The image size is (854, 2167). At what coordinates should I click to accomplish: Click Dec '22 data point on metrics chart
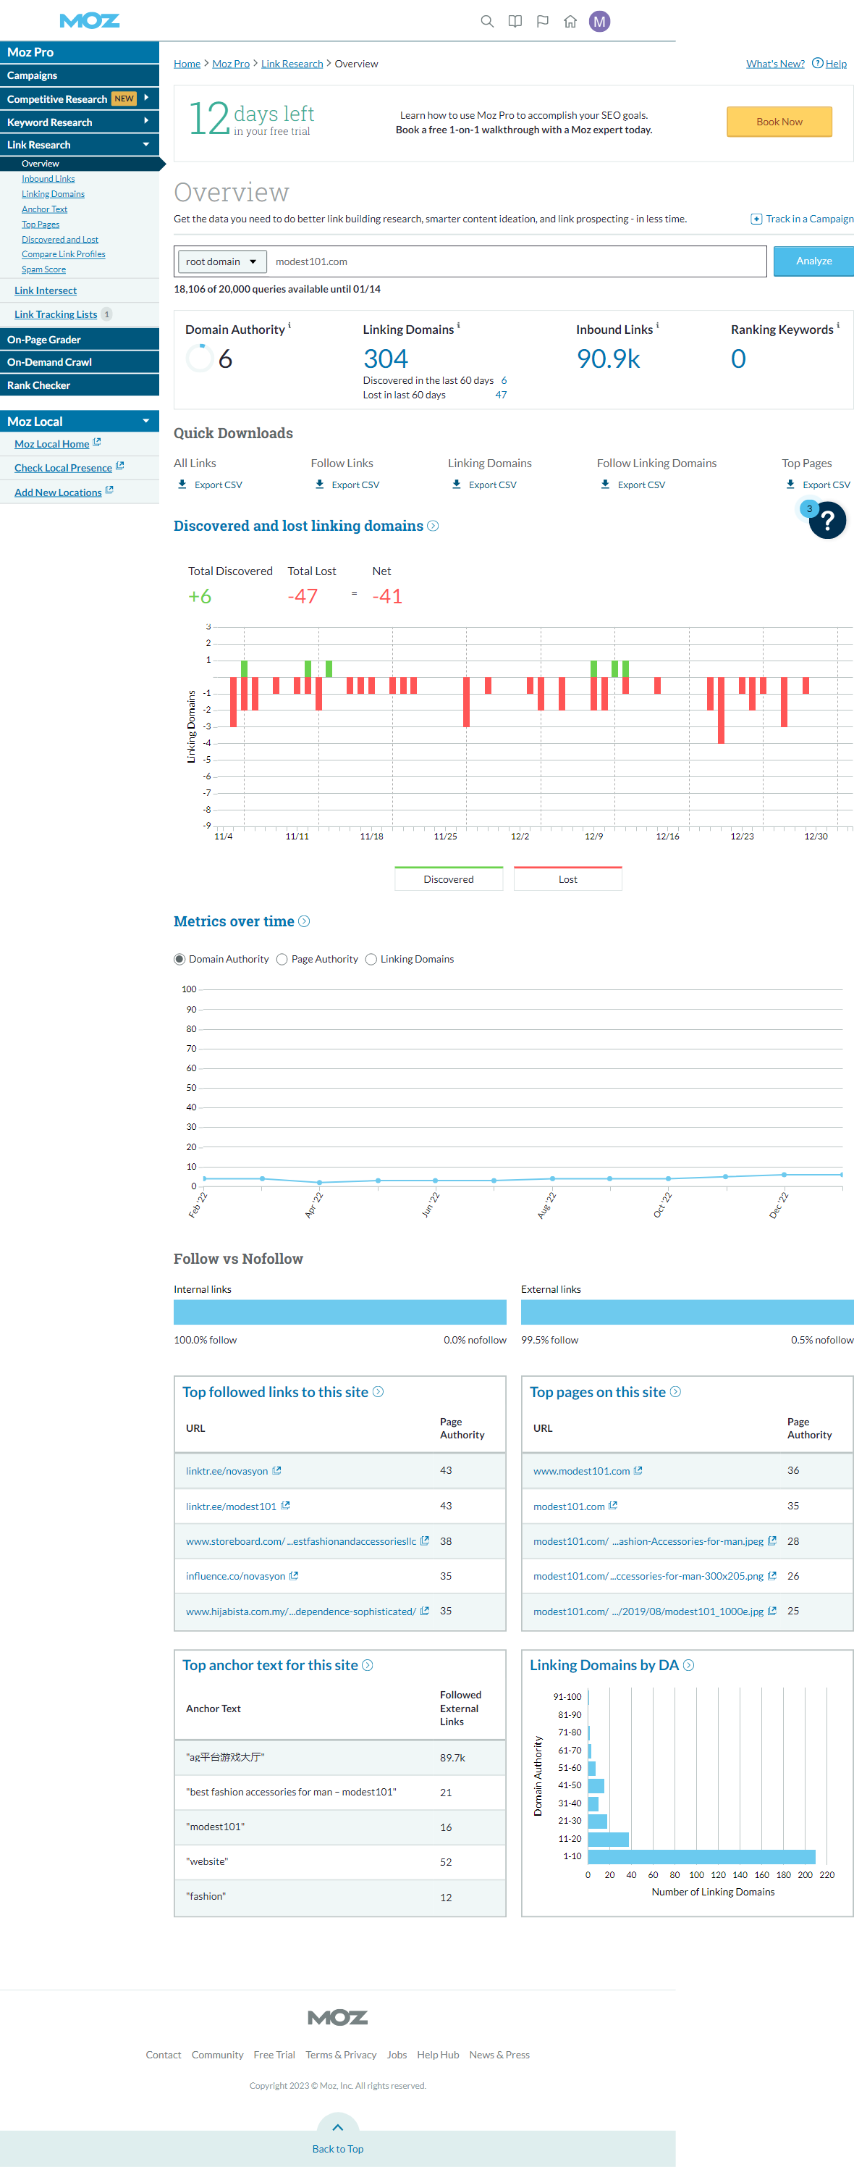[x=785, y=1174]
